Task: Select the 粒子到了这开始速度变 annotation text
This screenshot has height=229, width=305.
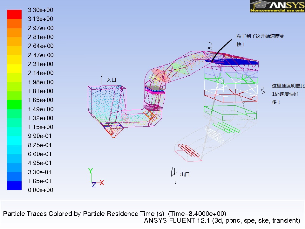Action: pyautogui.click(x=260, y=36)
